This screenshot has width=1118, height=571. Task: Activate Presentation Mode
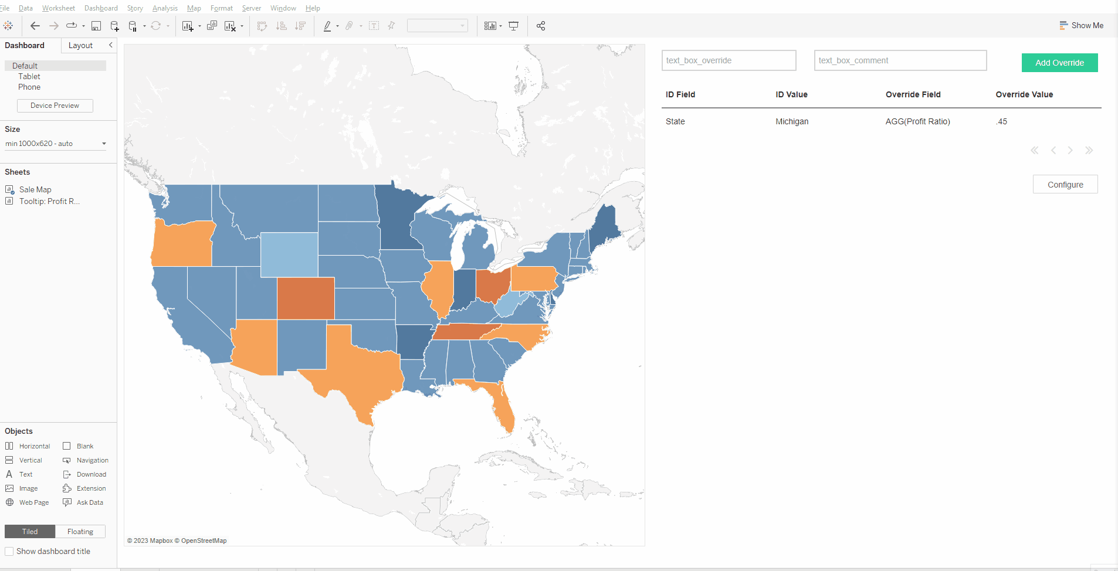click(x=514, y=25)
